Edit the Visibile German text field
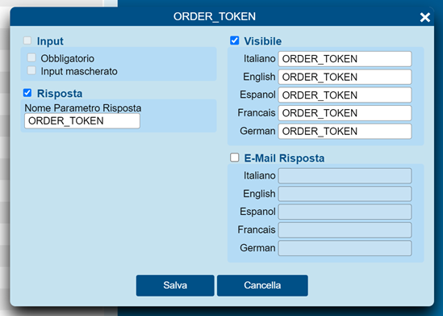Viewport: 443px width, 316px height. click(x=345, y=131)
